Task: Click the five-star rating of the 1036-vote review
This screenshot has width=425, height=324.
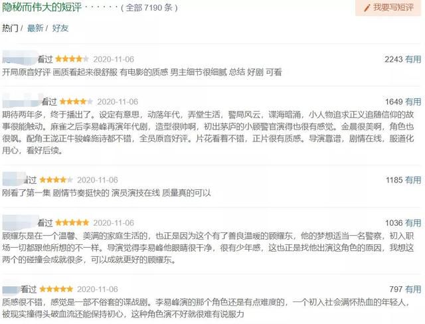Action: coord(72,222)
